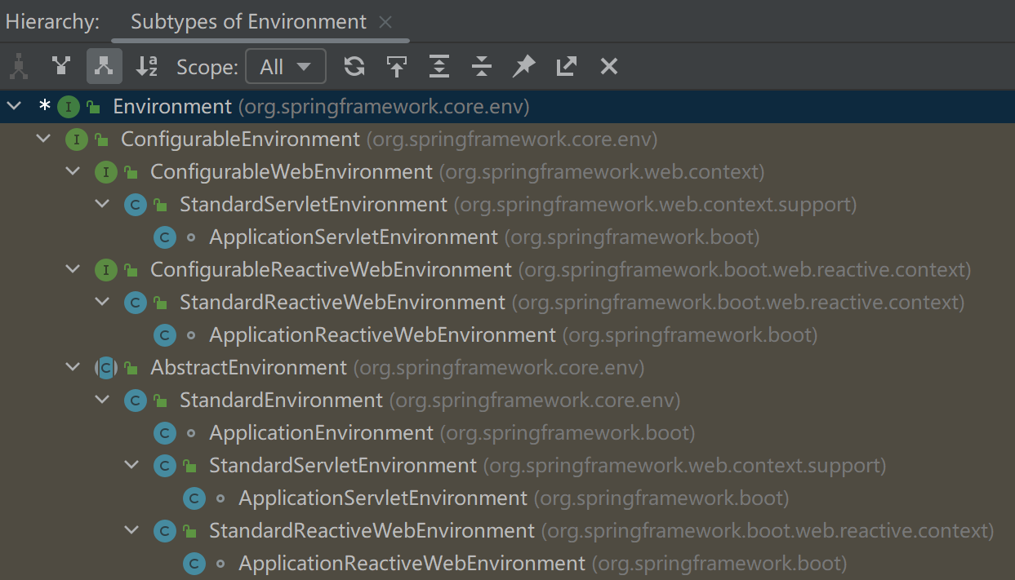
Task: Close the Subtypes of Environment tab
Action: tap(386, 22)
